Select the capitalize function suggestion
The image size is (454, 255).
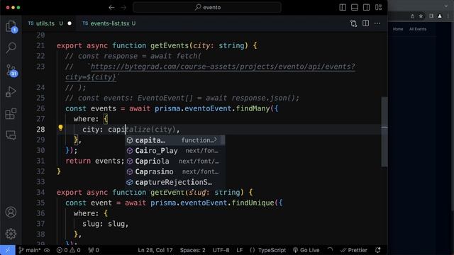click(x=175, y=140)
